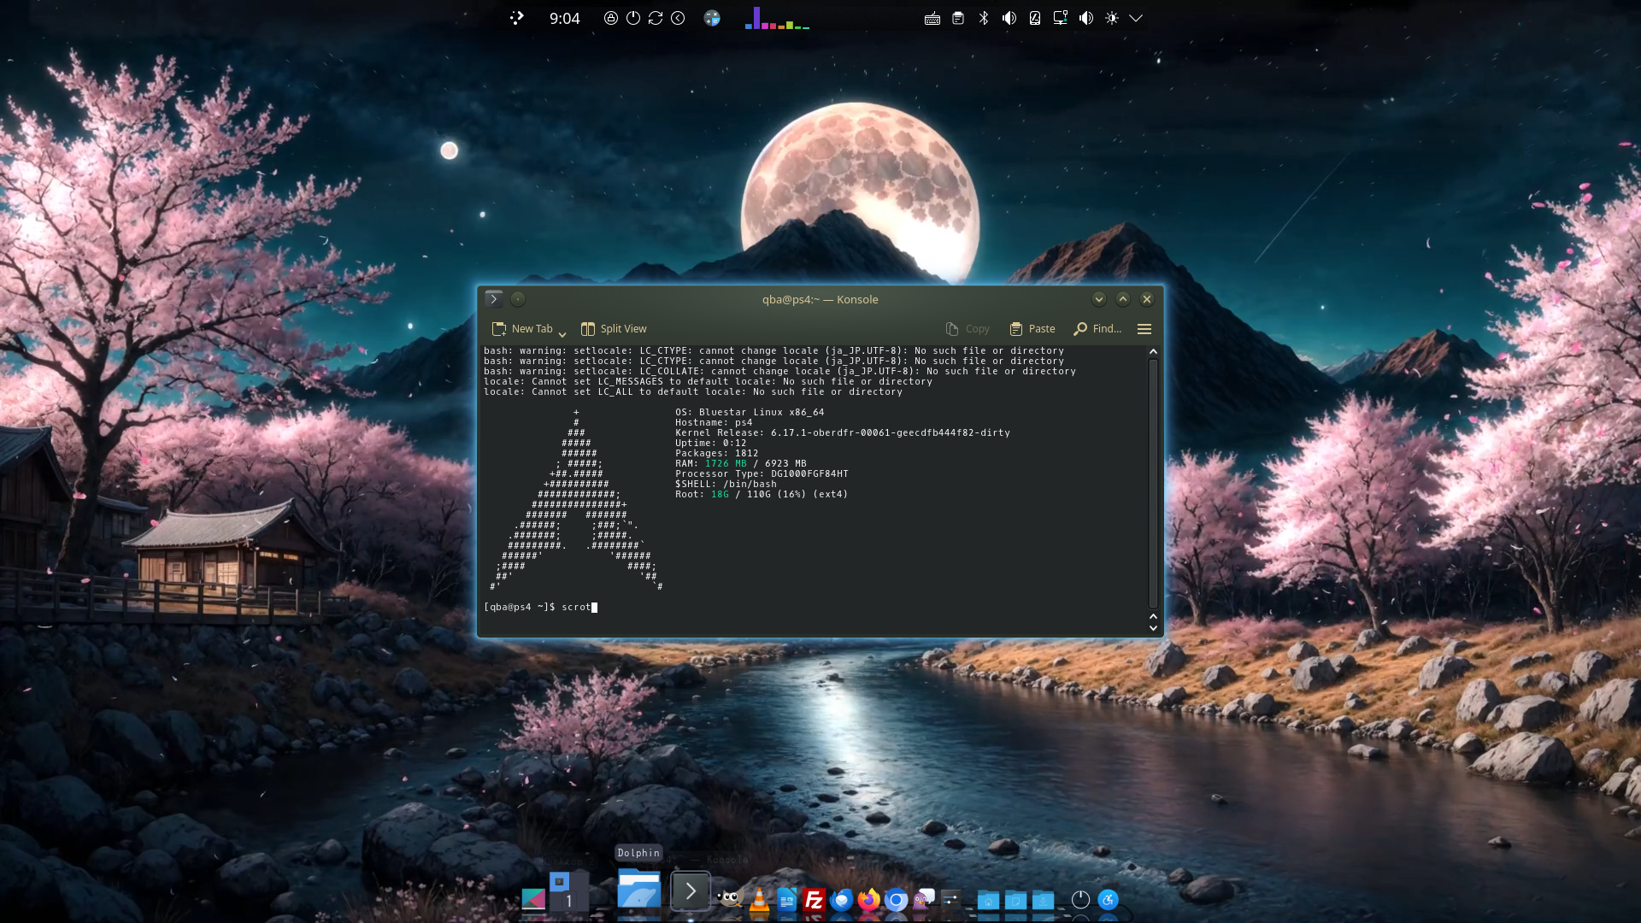Open the clipboard tray icon
Viewport: 1641px width, 923px height.
click(958, 18)
